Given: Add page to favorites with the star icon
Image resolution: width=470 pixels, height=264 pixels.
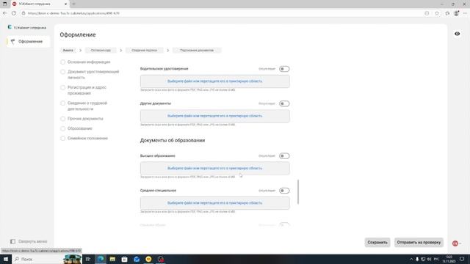Looking at the screenshot, I should point(437,13).
